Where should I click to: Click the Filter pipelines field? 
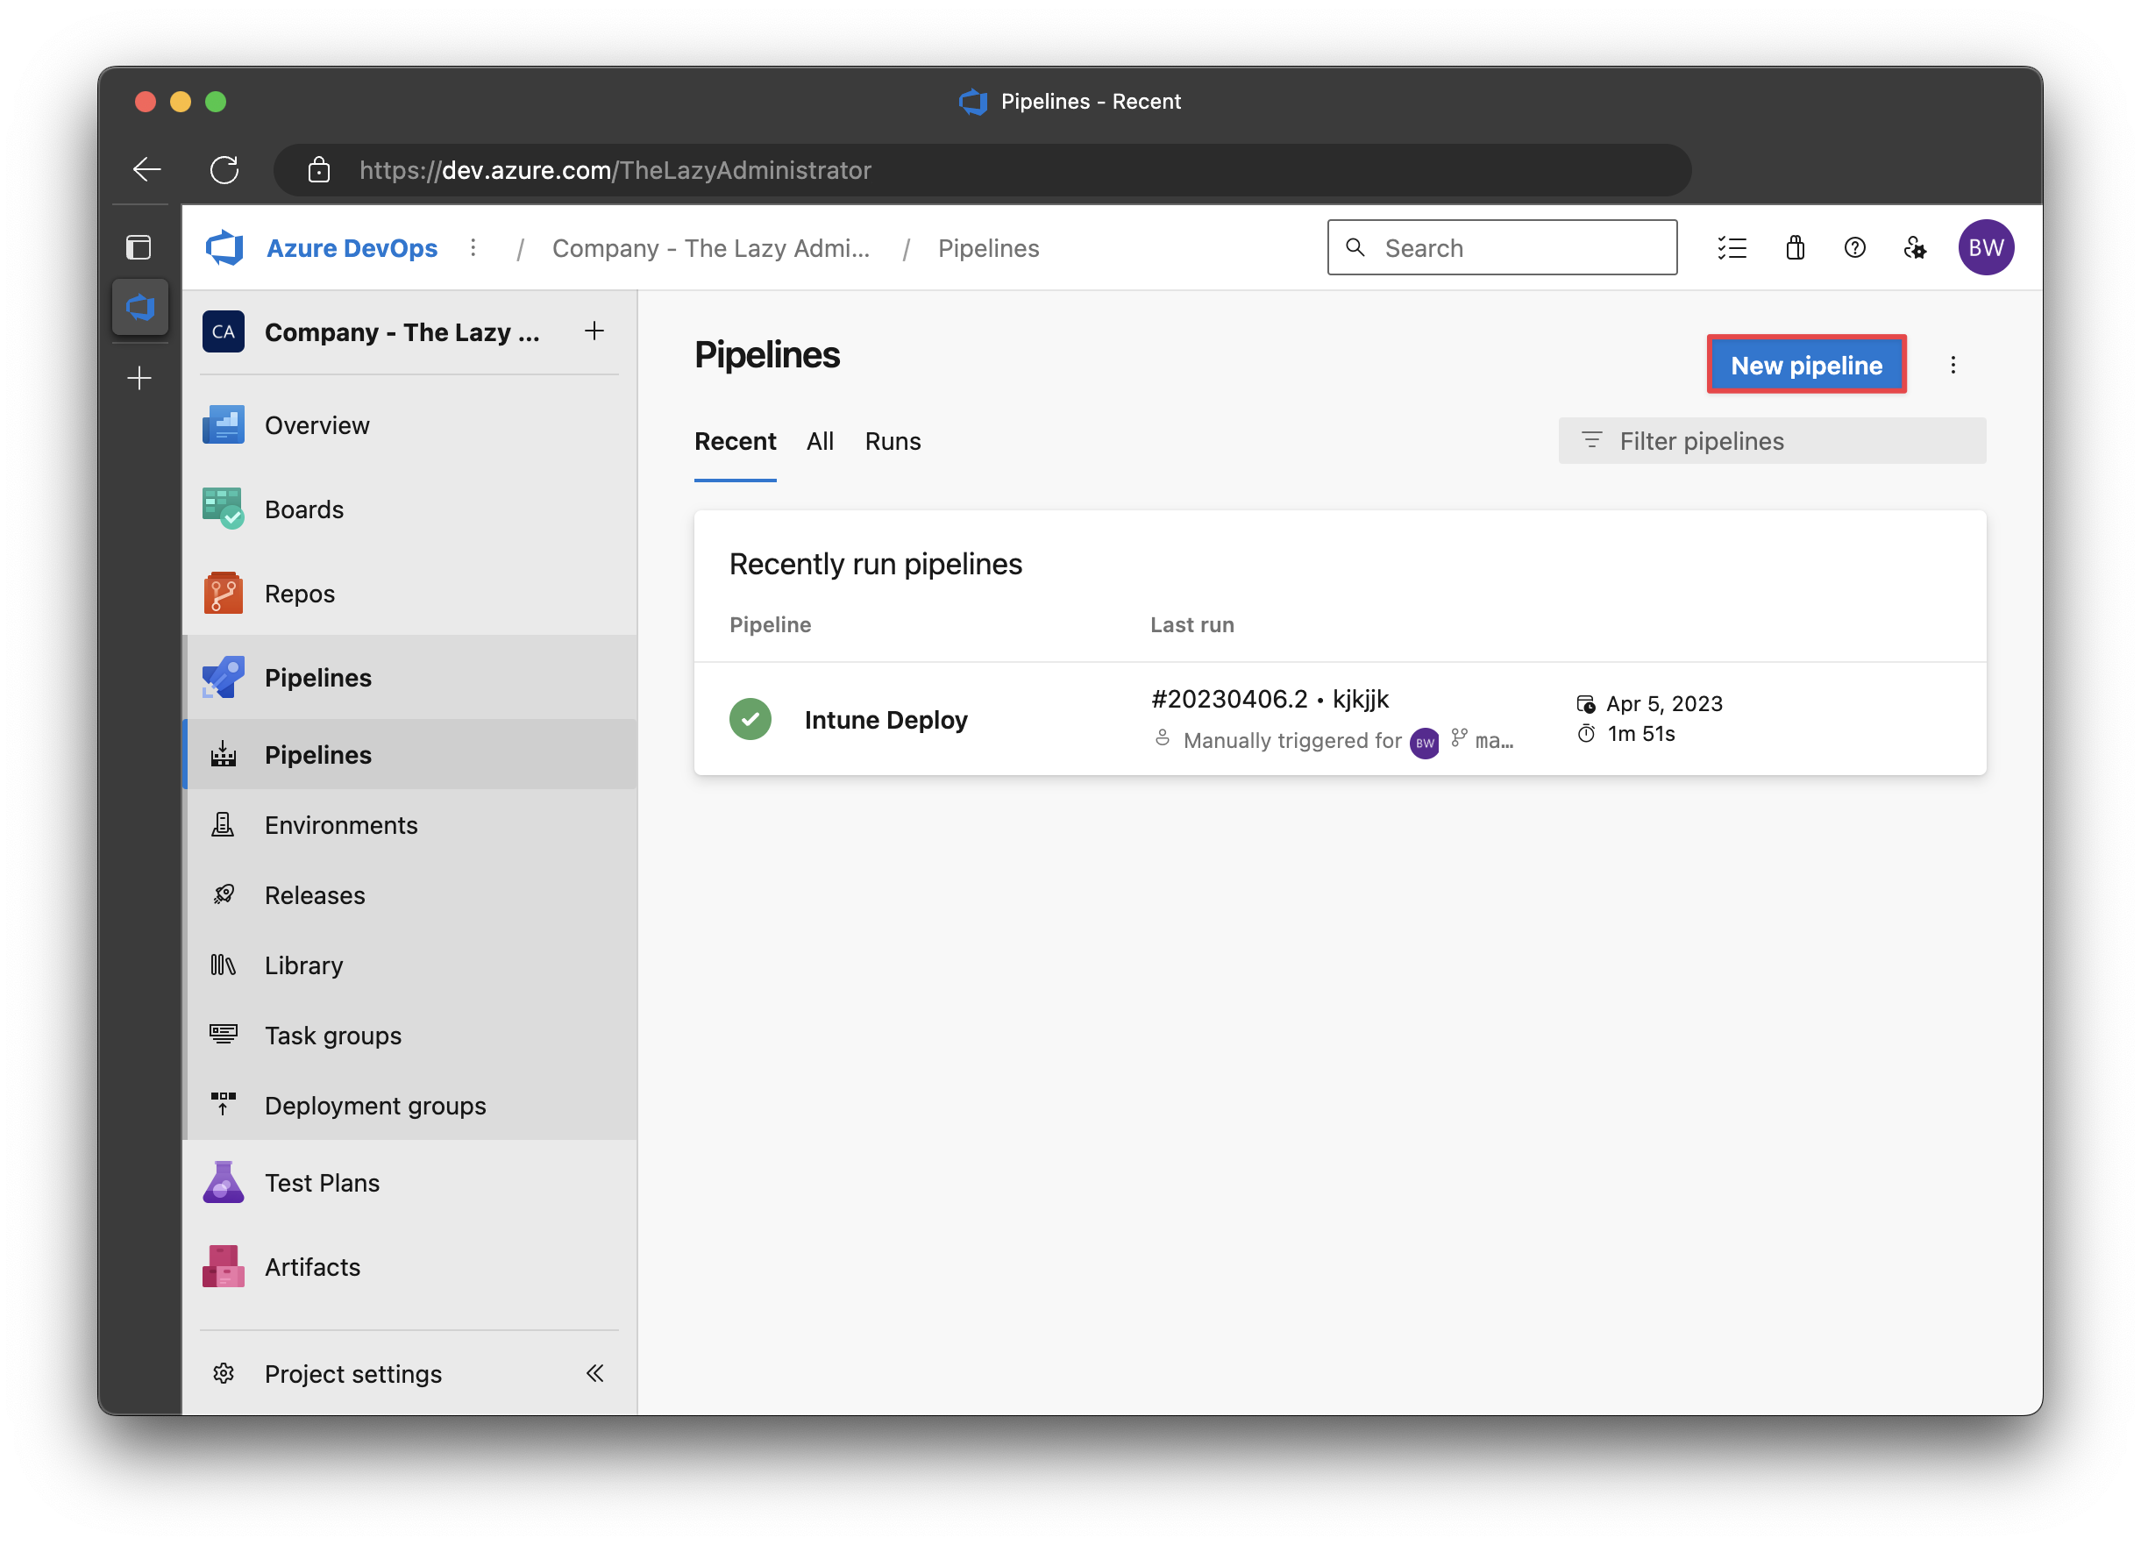tap(1771, 441)
